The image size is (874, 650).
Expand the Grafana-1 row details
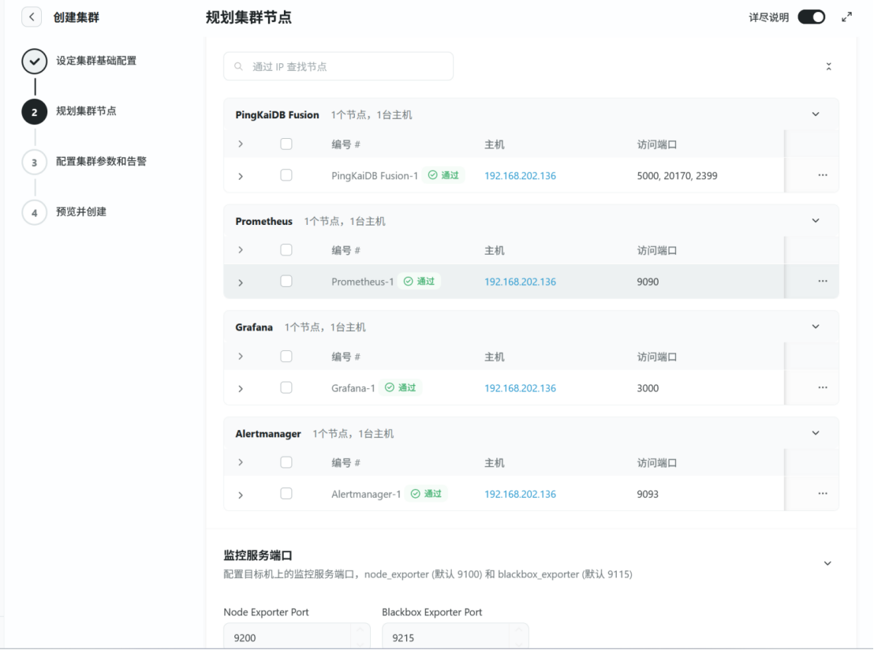[x=241, y=389]
